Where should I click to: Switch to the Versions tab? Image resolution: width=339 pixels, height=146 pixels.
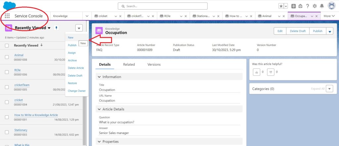154,64
